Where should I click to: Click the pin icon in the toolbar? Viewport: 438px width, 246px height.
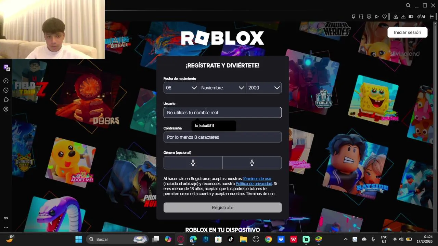(x=353, y=16)
